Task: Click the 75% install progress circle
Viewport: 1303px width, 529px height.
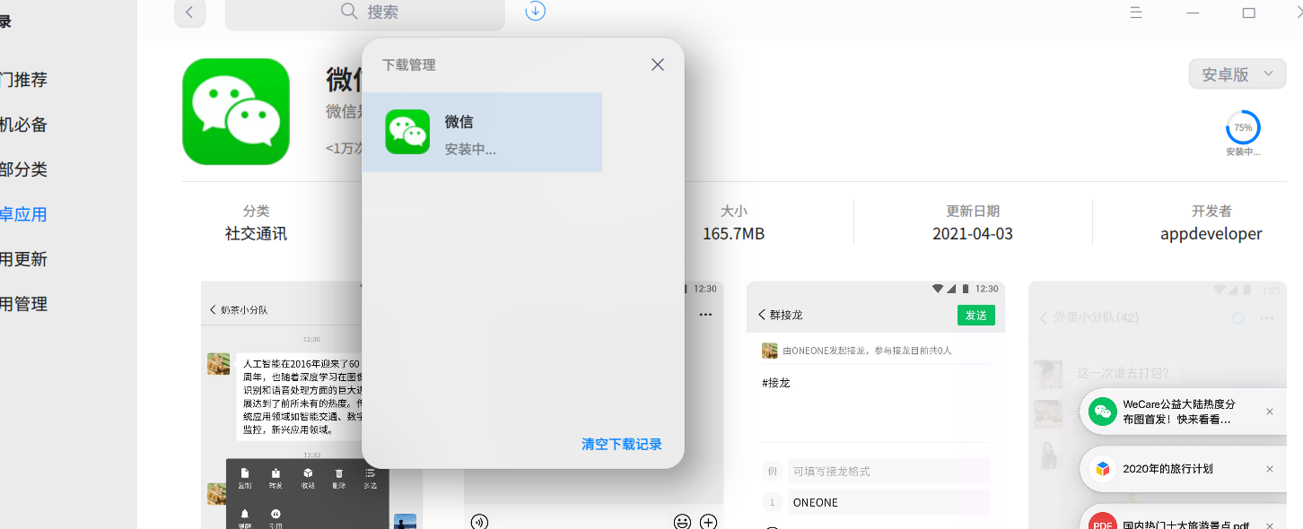Action: coord(1243,128)
